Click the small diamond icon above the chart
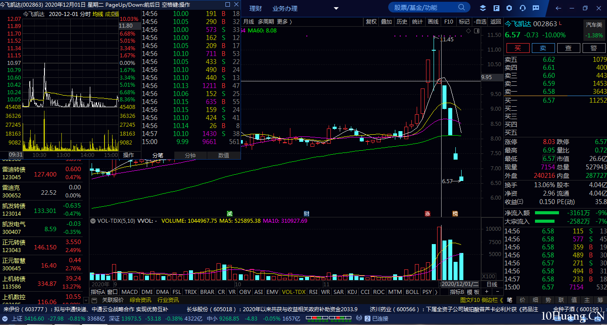Viewport: 607px width, 325px height. point(468,31)
